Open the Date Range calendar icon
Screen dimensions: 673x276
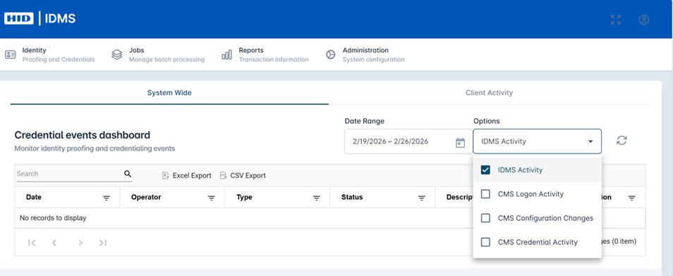pos(460,142)
